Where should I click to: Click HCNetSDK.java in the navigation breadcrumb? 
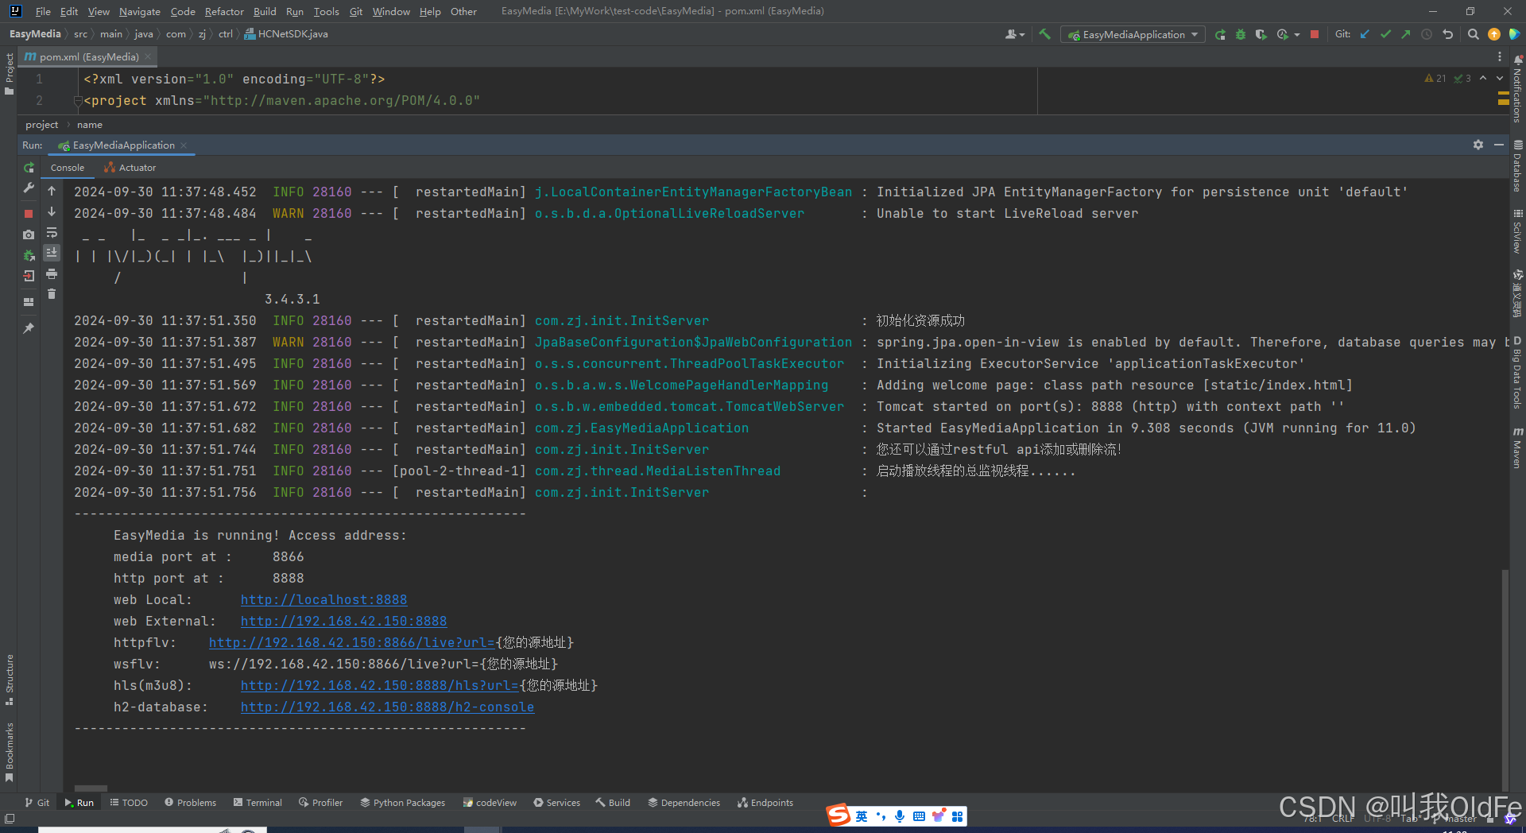tap(286, 34)
